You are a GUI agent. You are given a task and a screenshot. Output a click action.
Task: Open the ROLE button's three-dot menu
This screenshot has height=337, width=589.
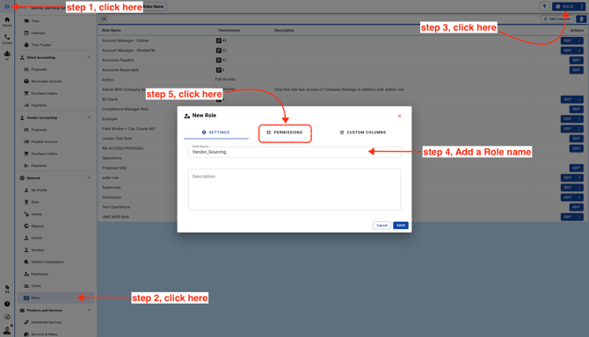pos(581,6)
